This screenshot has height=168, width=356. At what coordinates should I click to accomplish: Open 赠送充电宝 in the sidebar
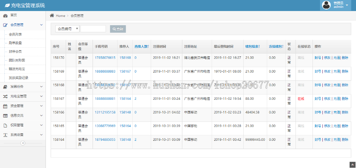(17, 69)
